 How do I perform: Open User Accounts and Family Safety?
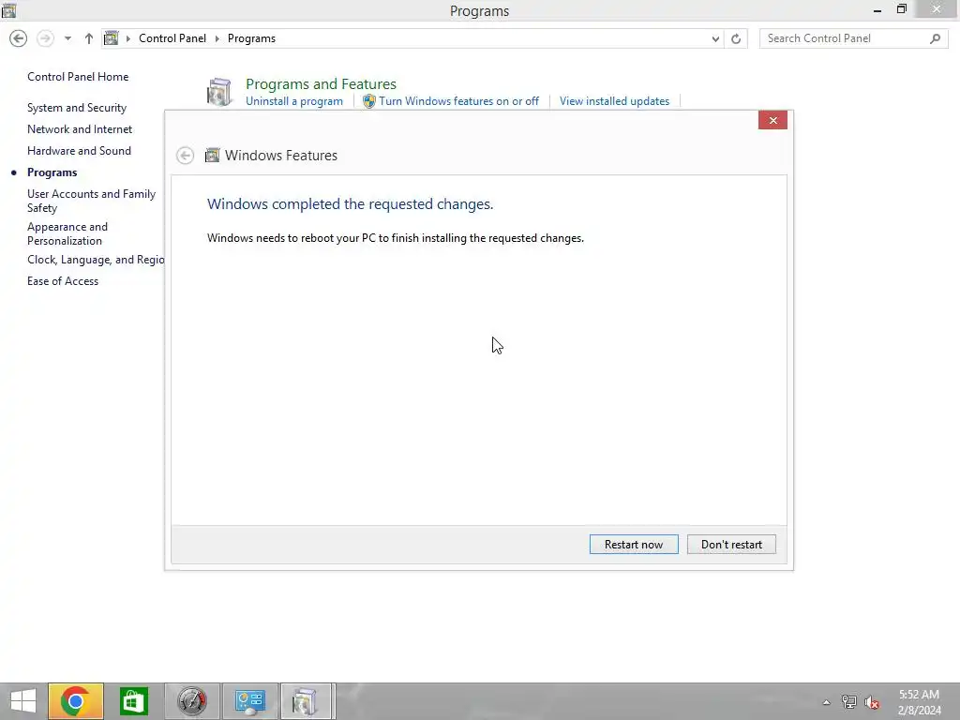[91, 201]
